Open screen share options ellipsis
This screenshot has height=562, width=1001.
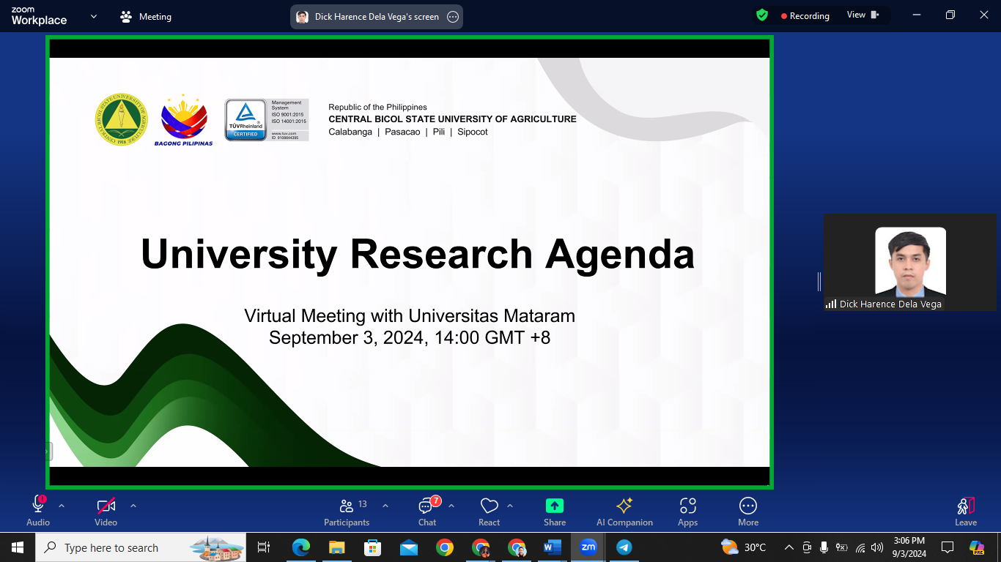tap(453, 17)
